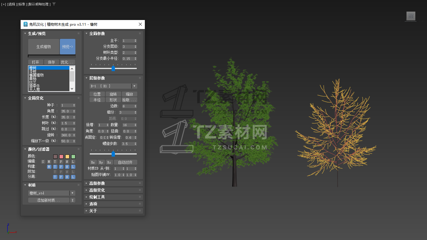Click the X button beside 添加新材质

(72, 200)
